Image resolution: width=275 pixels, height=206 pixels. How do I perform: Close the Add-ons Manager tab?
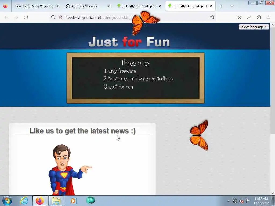pos(109,6)
